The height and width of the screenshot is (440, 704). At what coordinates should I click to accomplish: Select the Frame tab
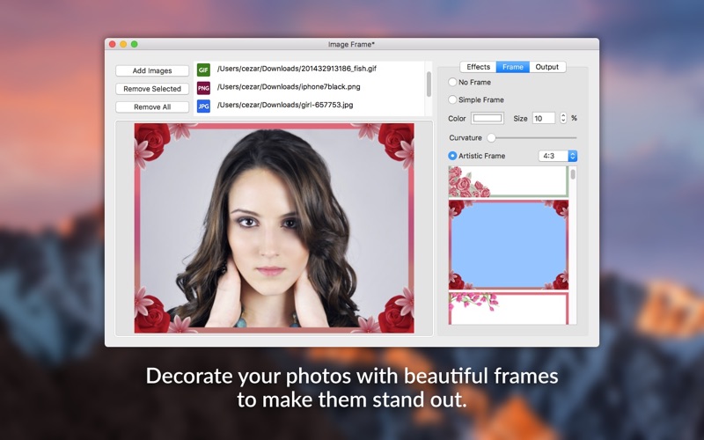[513, 67]
